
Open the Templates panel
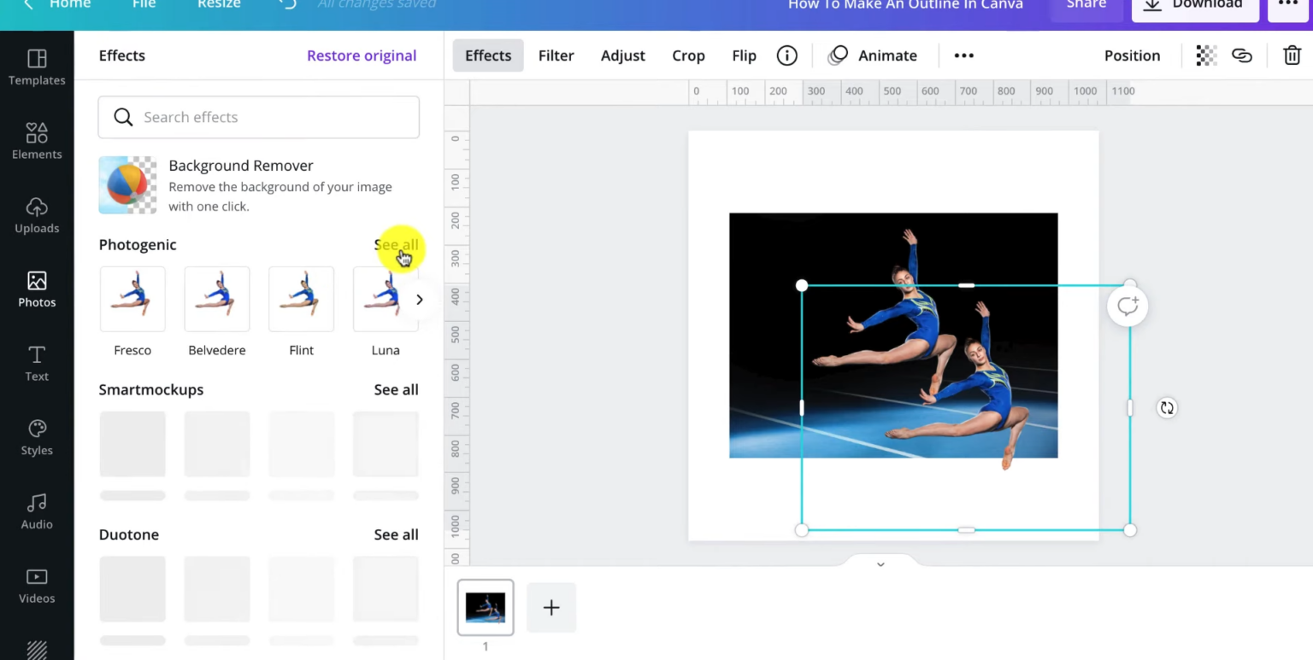(37, 67)
